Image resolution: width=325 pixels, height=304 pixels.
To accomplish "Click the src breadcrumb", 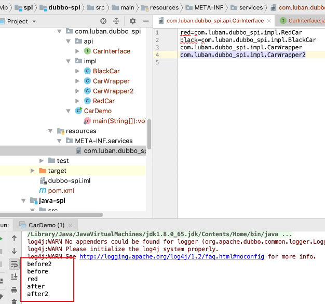I will [x=100, y=7].
